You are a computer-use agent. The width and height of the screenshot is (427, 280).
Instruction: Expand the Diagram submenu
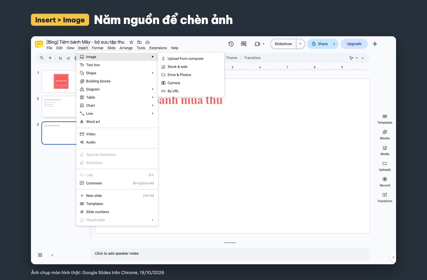117,89
